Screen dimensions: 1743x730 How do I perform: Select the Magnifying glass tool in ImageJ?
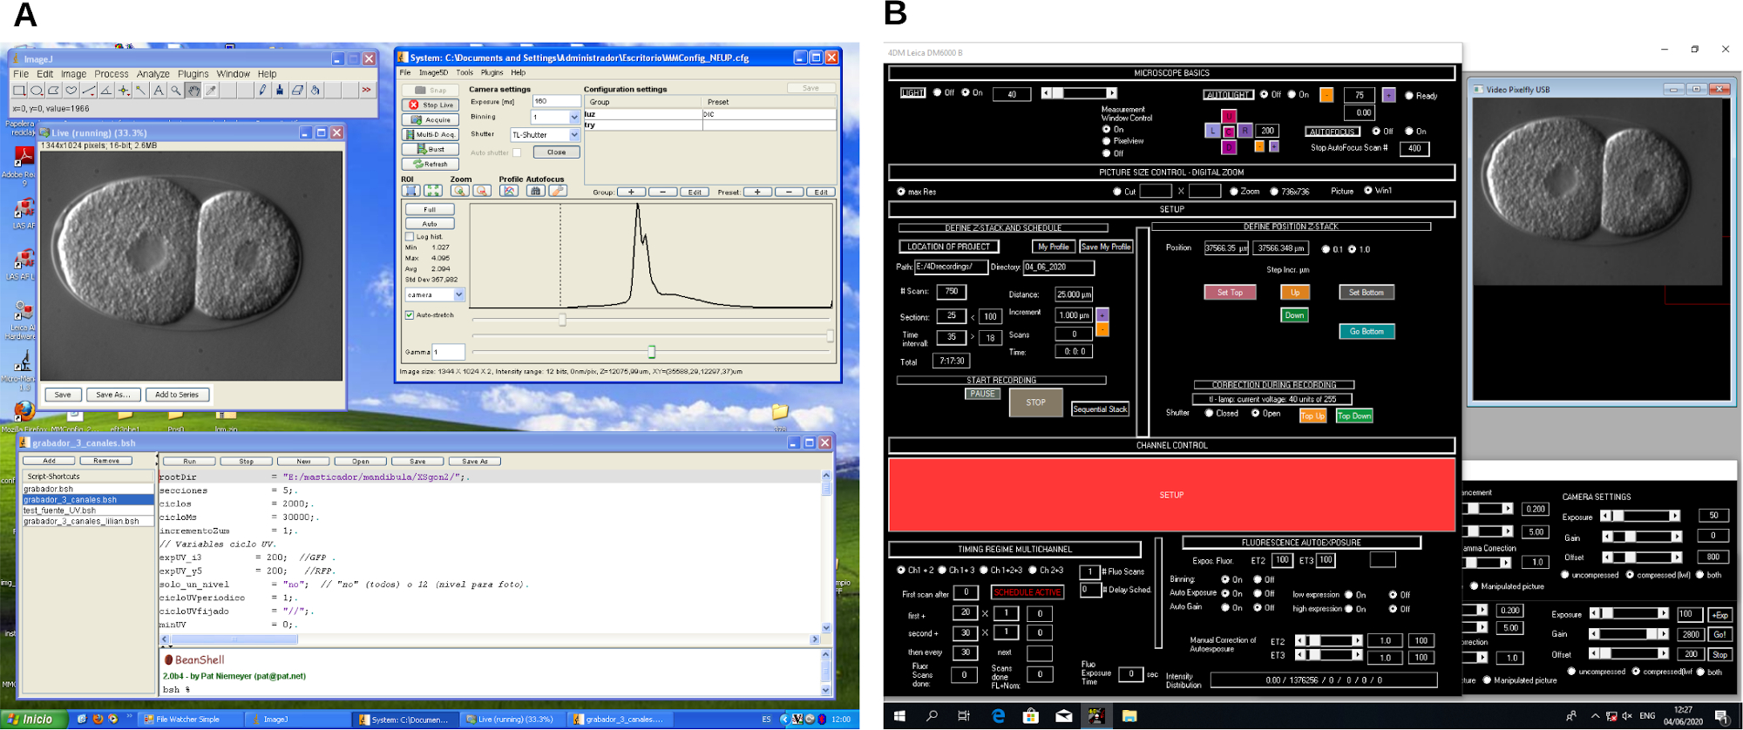[x=175, y=90]
